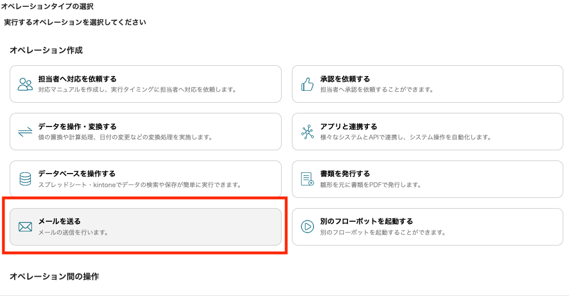Click the オペレーション間の操作 section heading
Screen dimensions: 569x296
(x=54, y=276)
